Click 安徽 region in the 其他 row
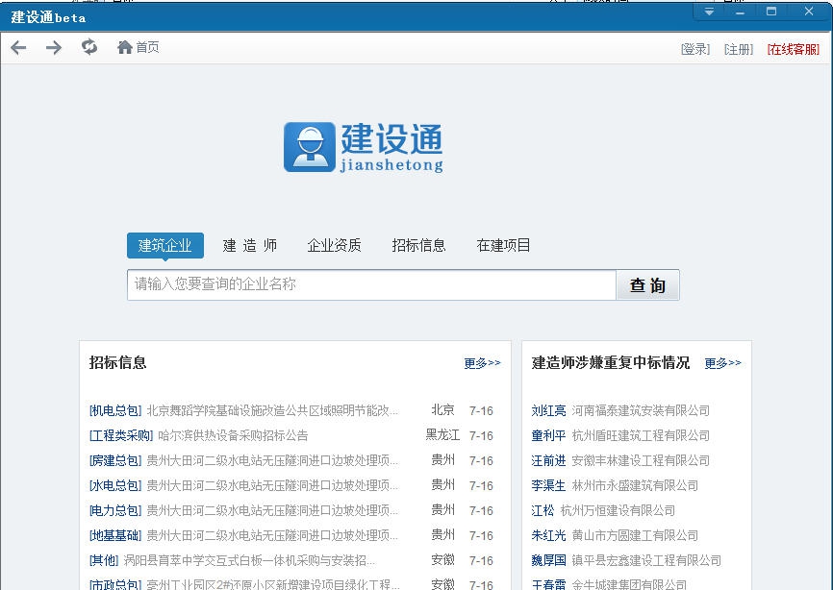The width and height of the screenshot is (833, 590). 442,559
